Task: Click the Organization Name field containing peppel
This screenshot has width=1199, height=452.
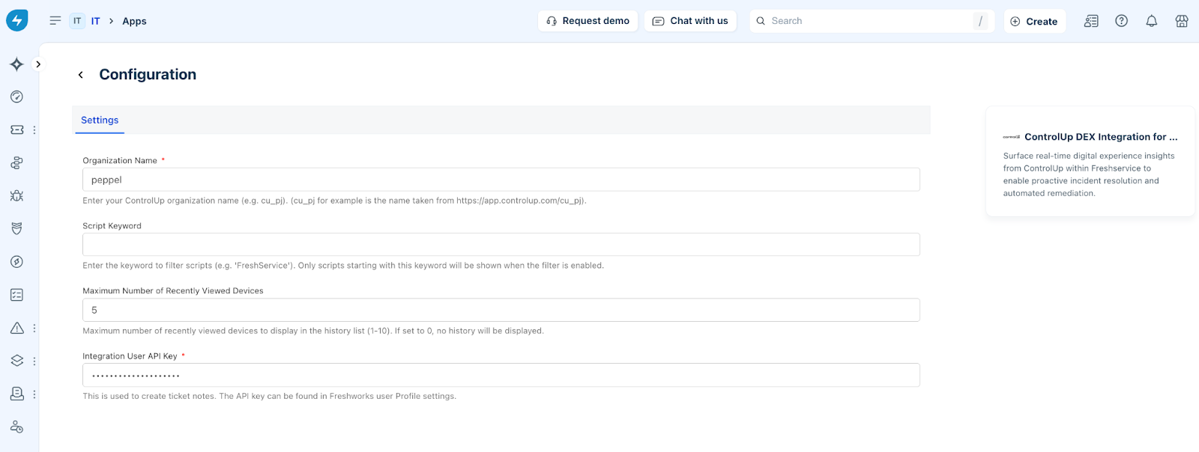Action: (x=501, y=180)
